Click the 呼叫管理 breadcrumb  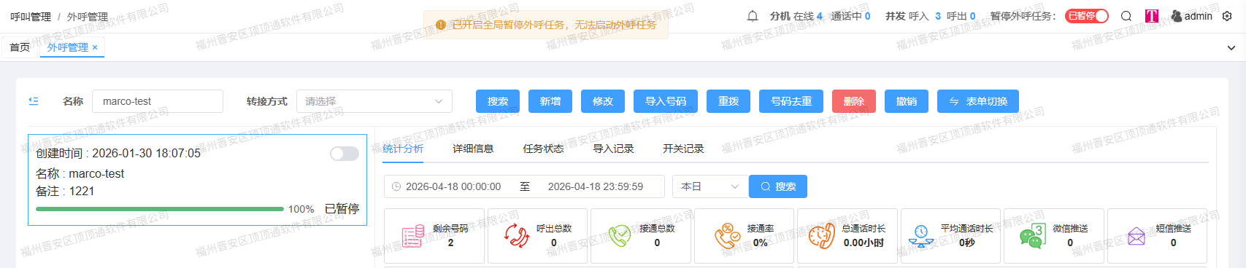[x=31, y=16]
